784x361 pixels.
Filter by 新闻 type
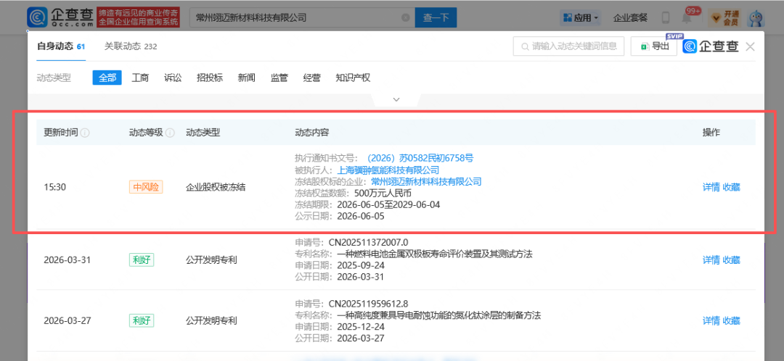247,78
